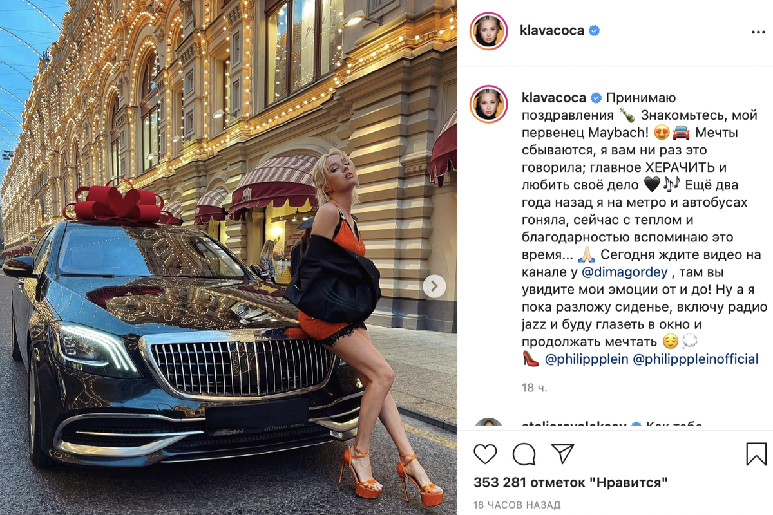This screenshot has width=773, height=515.
Task: Open the klavacoca username in the header
Action: pos(553,31)
